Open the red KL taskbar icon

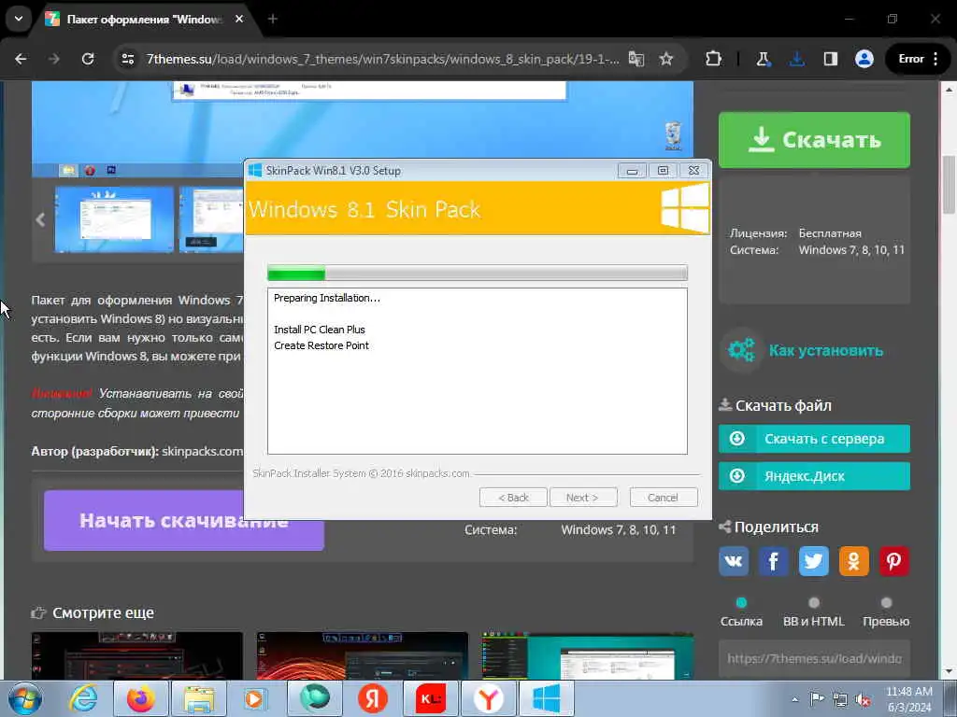[430, 698]
